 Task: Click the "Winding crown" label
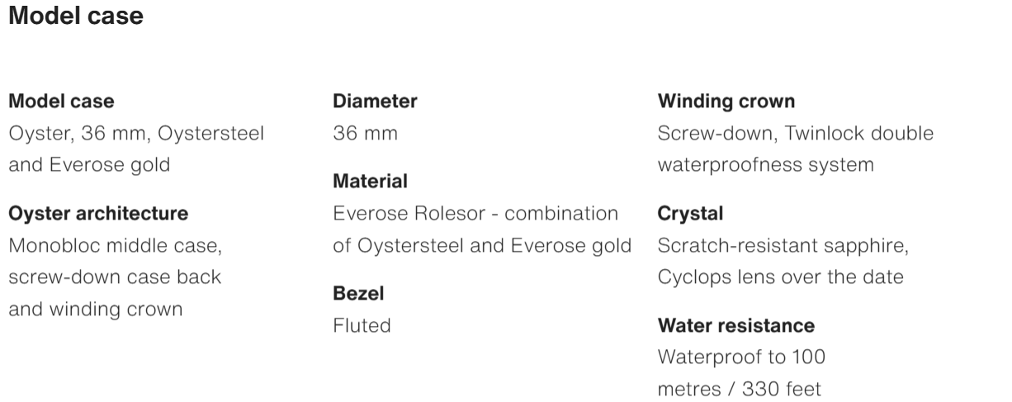pyautogui.click(x=726, y=102)
